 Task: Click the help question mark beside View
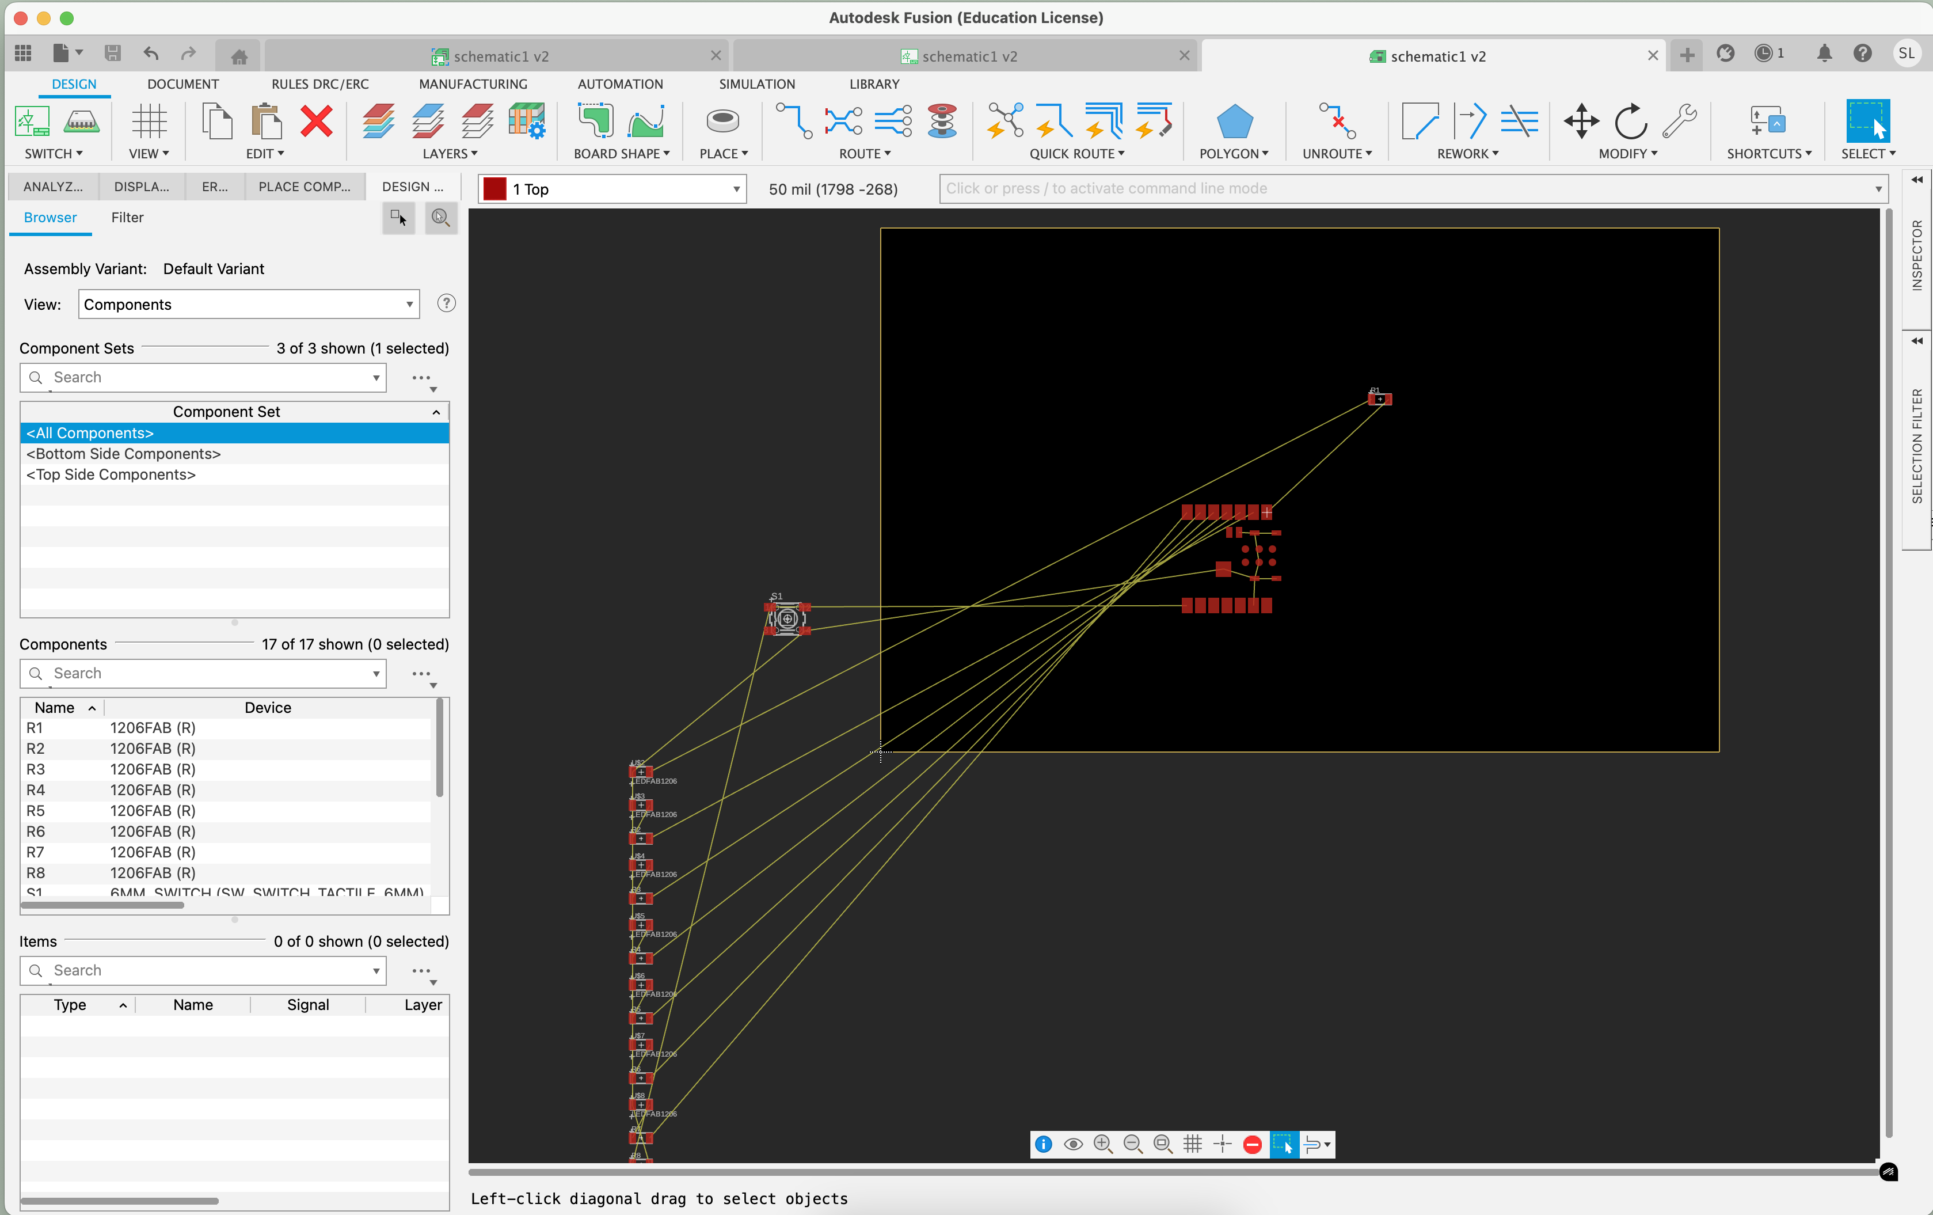click(446, 303)
